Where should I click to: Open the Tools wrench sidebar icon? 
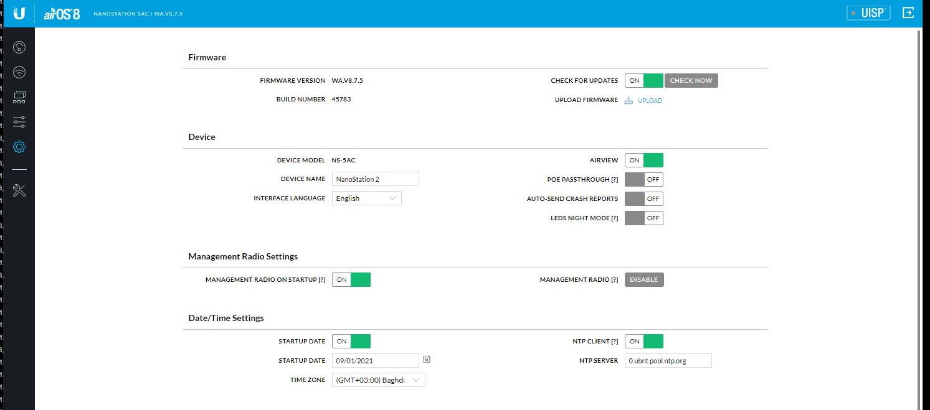[x=19, y=191]
